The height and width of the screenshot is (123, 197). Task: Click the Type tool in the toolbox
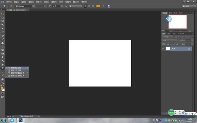tap(3, 68)
